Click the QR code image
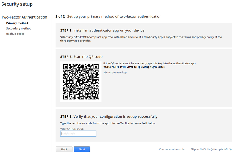235x154 pixels. (81, 82)
